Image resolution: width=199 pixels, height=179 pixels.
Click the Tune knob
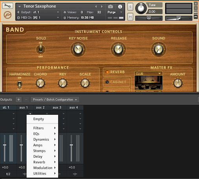point(141,8)
